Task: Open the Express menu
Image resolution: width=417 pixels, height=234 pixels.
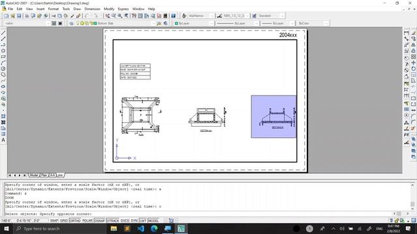Action: pyautogui.click(x=123, y=9)
